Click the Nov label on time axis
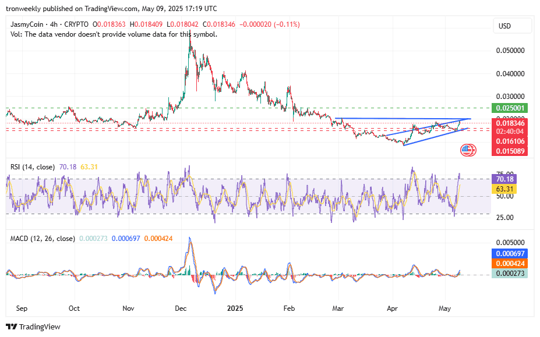The height and width of the screenshot is (337, 540). (128, 308)
